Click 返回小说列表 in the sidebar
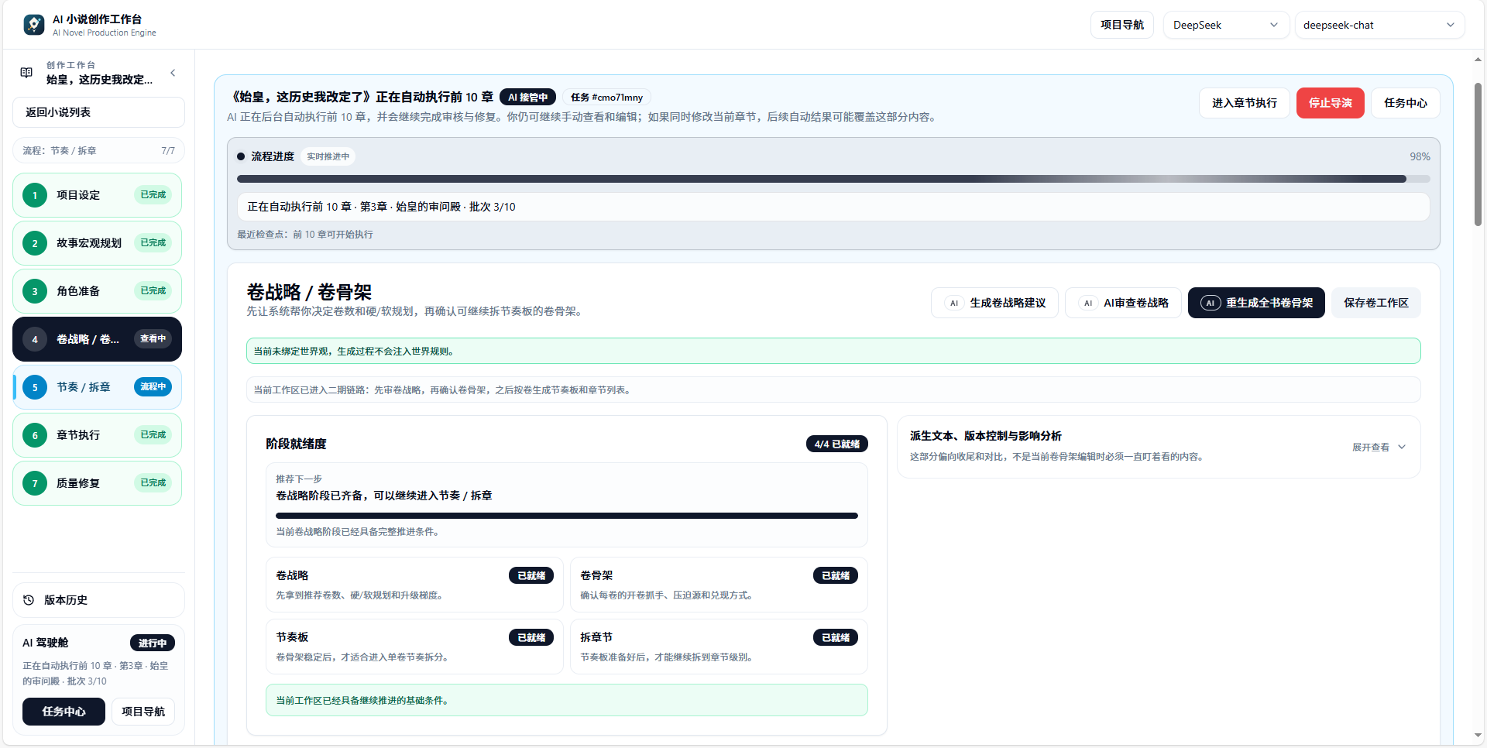 [98, 112]
